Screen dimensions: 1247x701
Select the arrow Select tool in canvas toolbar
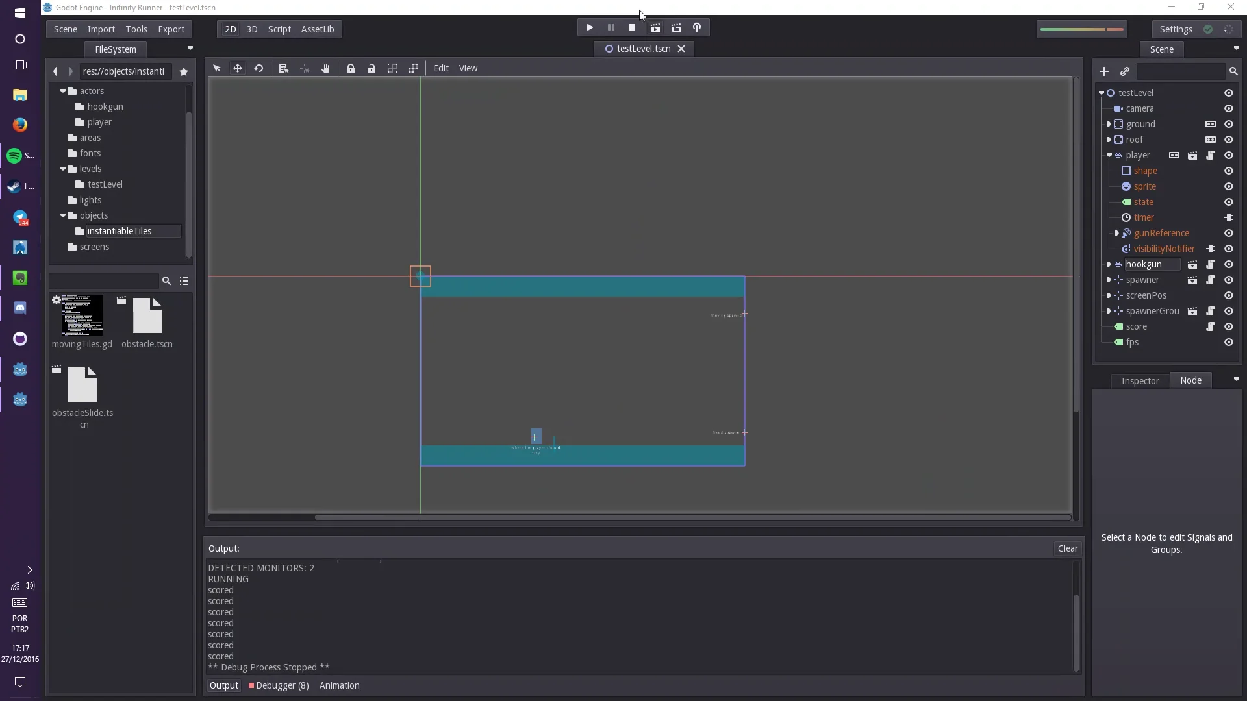217,68
